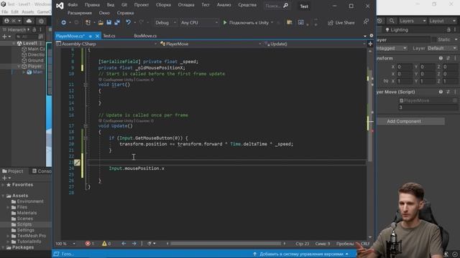Click the add to version control status bar button

click(301, 254)
